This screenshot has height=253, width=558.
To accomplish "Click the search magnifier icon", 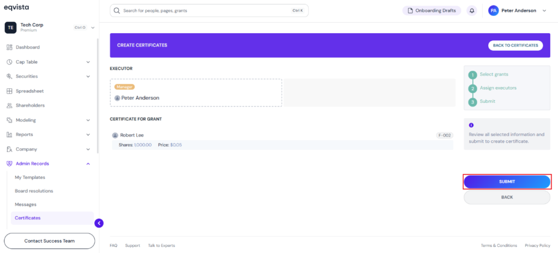I will click(x=117, y=11).
